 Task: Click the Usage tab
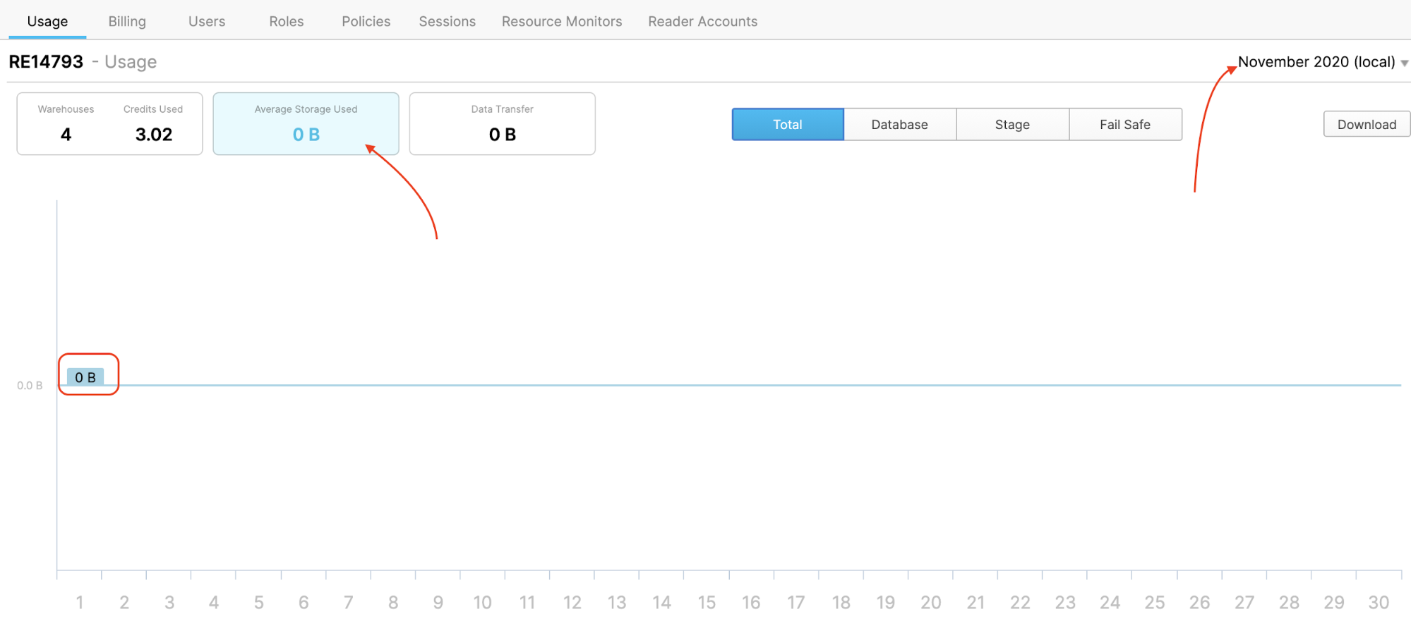(47, 21)
